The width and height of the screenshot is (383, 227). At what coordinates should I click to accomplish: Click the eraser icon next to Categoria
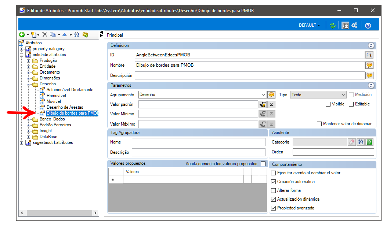pyautogui.click(x=352, y=142)
